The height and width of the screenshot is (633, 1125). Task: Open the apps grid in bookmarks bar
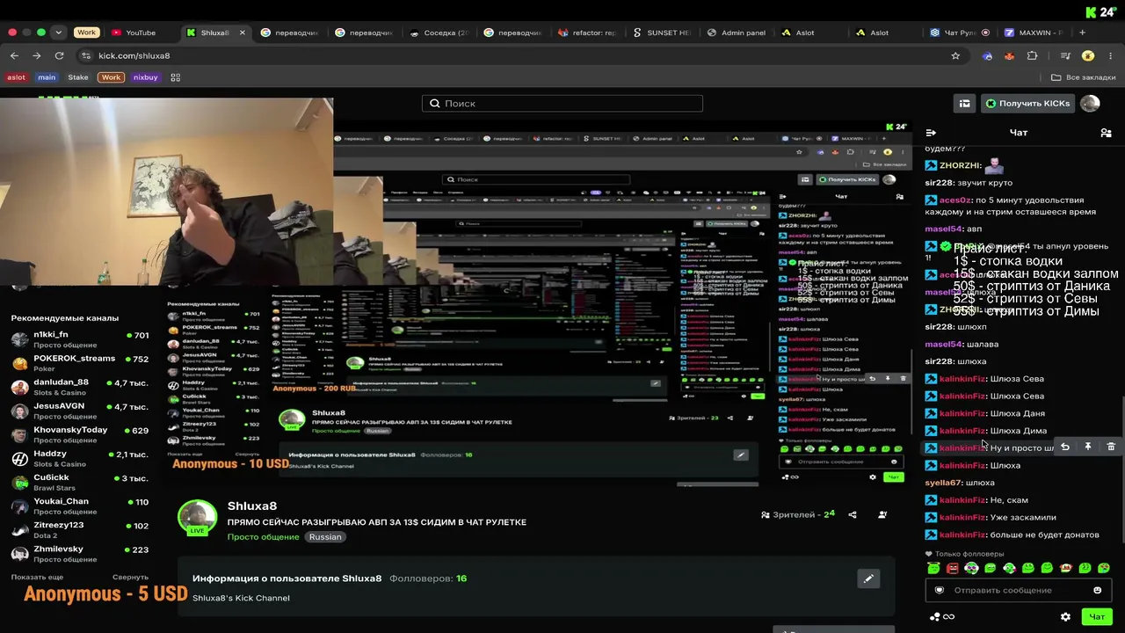point(175,77)
